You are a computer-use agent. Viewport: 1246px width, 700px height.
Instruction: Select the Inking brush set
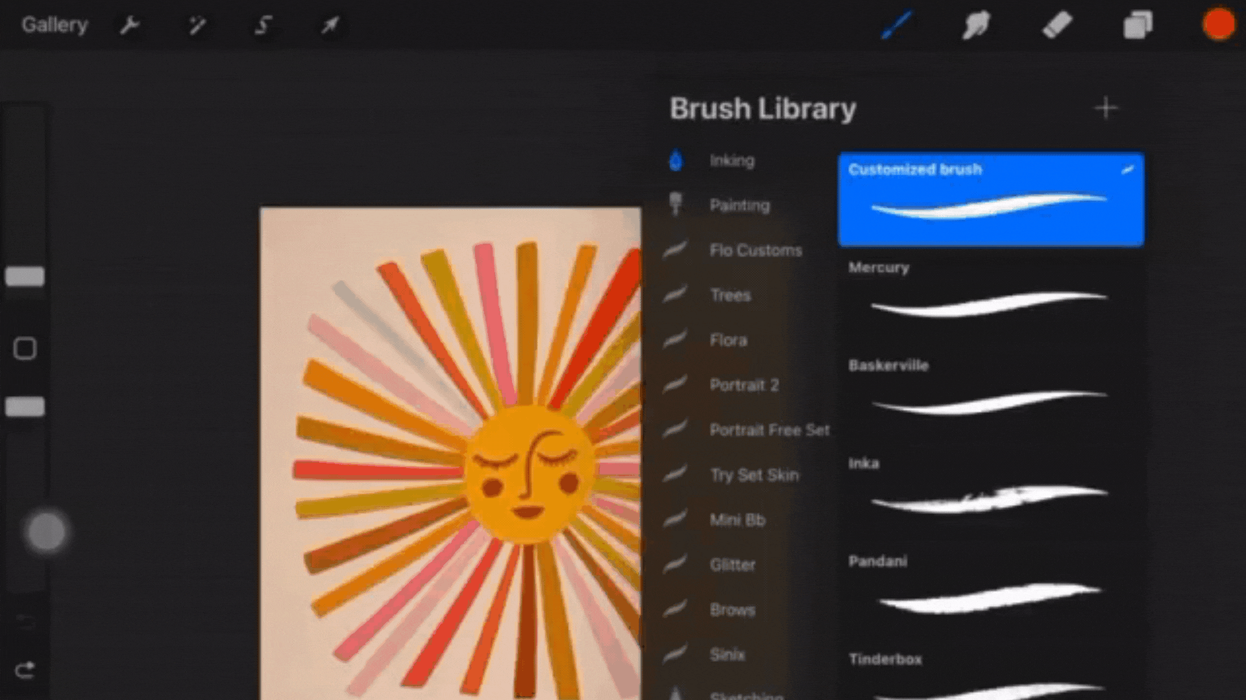731,160
